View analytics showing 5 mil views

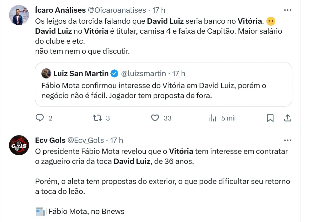[212, 118]
